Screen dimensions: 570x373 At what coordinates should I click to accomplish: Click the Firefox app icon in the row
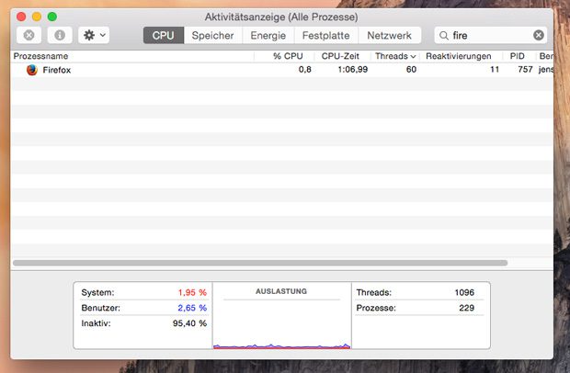pos(32,70)
